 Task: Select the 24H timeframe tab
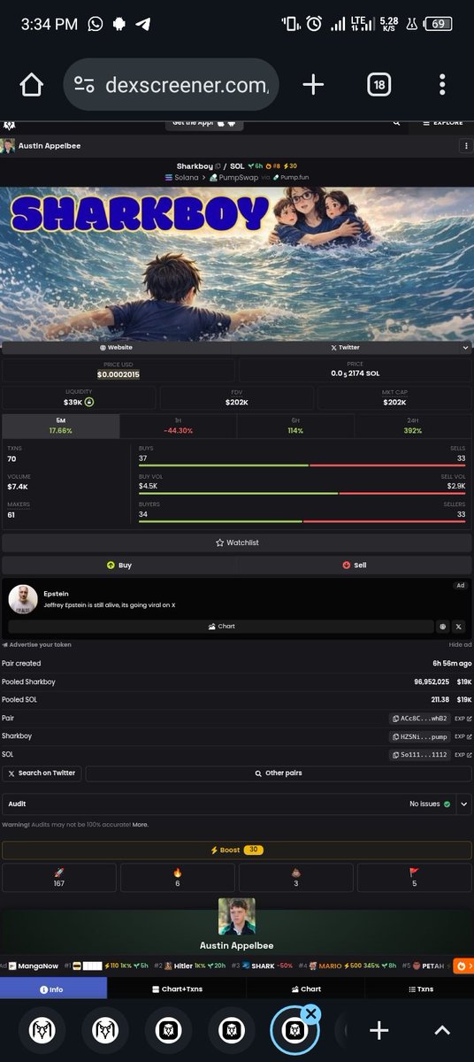(x=413, y=426)
